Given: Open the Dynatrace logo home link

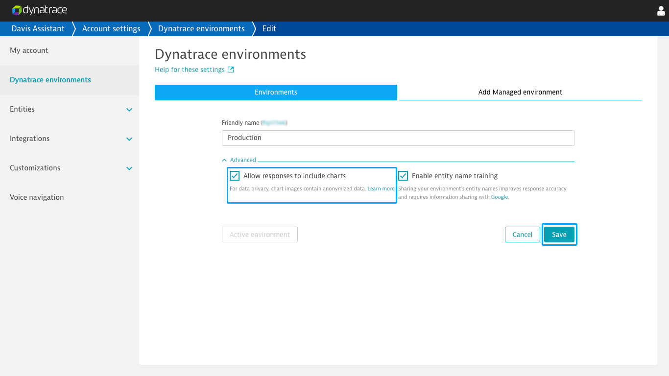Looking at the screenshot, I should point(40,10).
